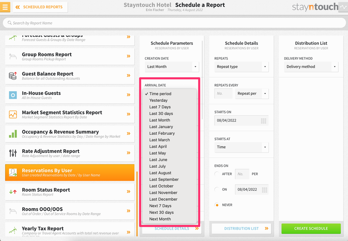The image size is (348, 241).
Task: Open the hamburger main menu
Action: pos(5,7)
